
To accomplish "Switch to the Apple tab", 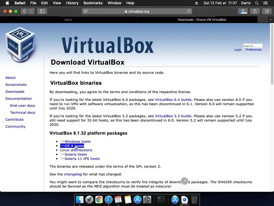I will coord(68,20).
